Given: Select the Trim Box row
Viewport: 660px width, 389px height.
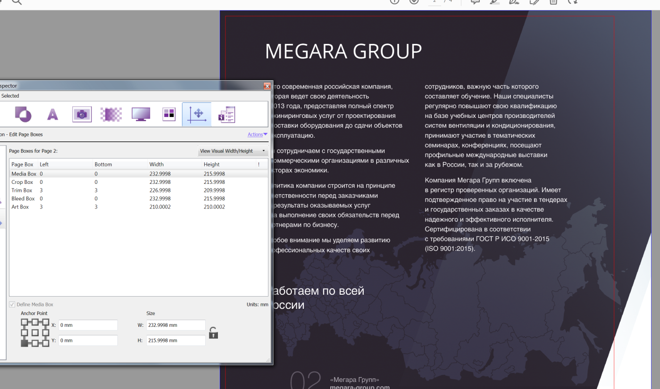Looking at the screenshot, I should coord(138,190).
